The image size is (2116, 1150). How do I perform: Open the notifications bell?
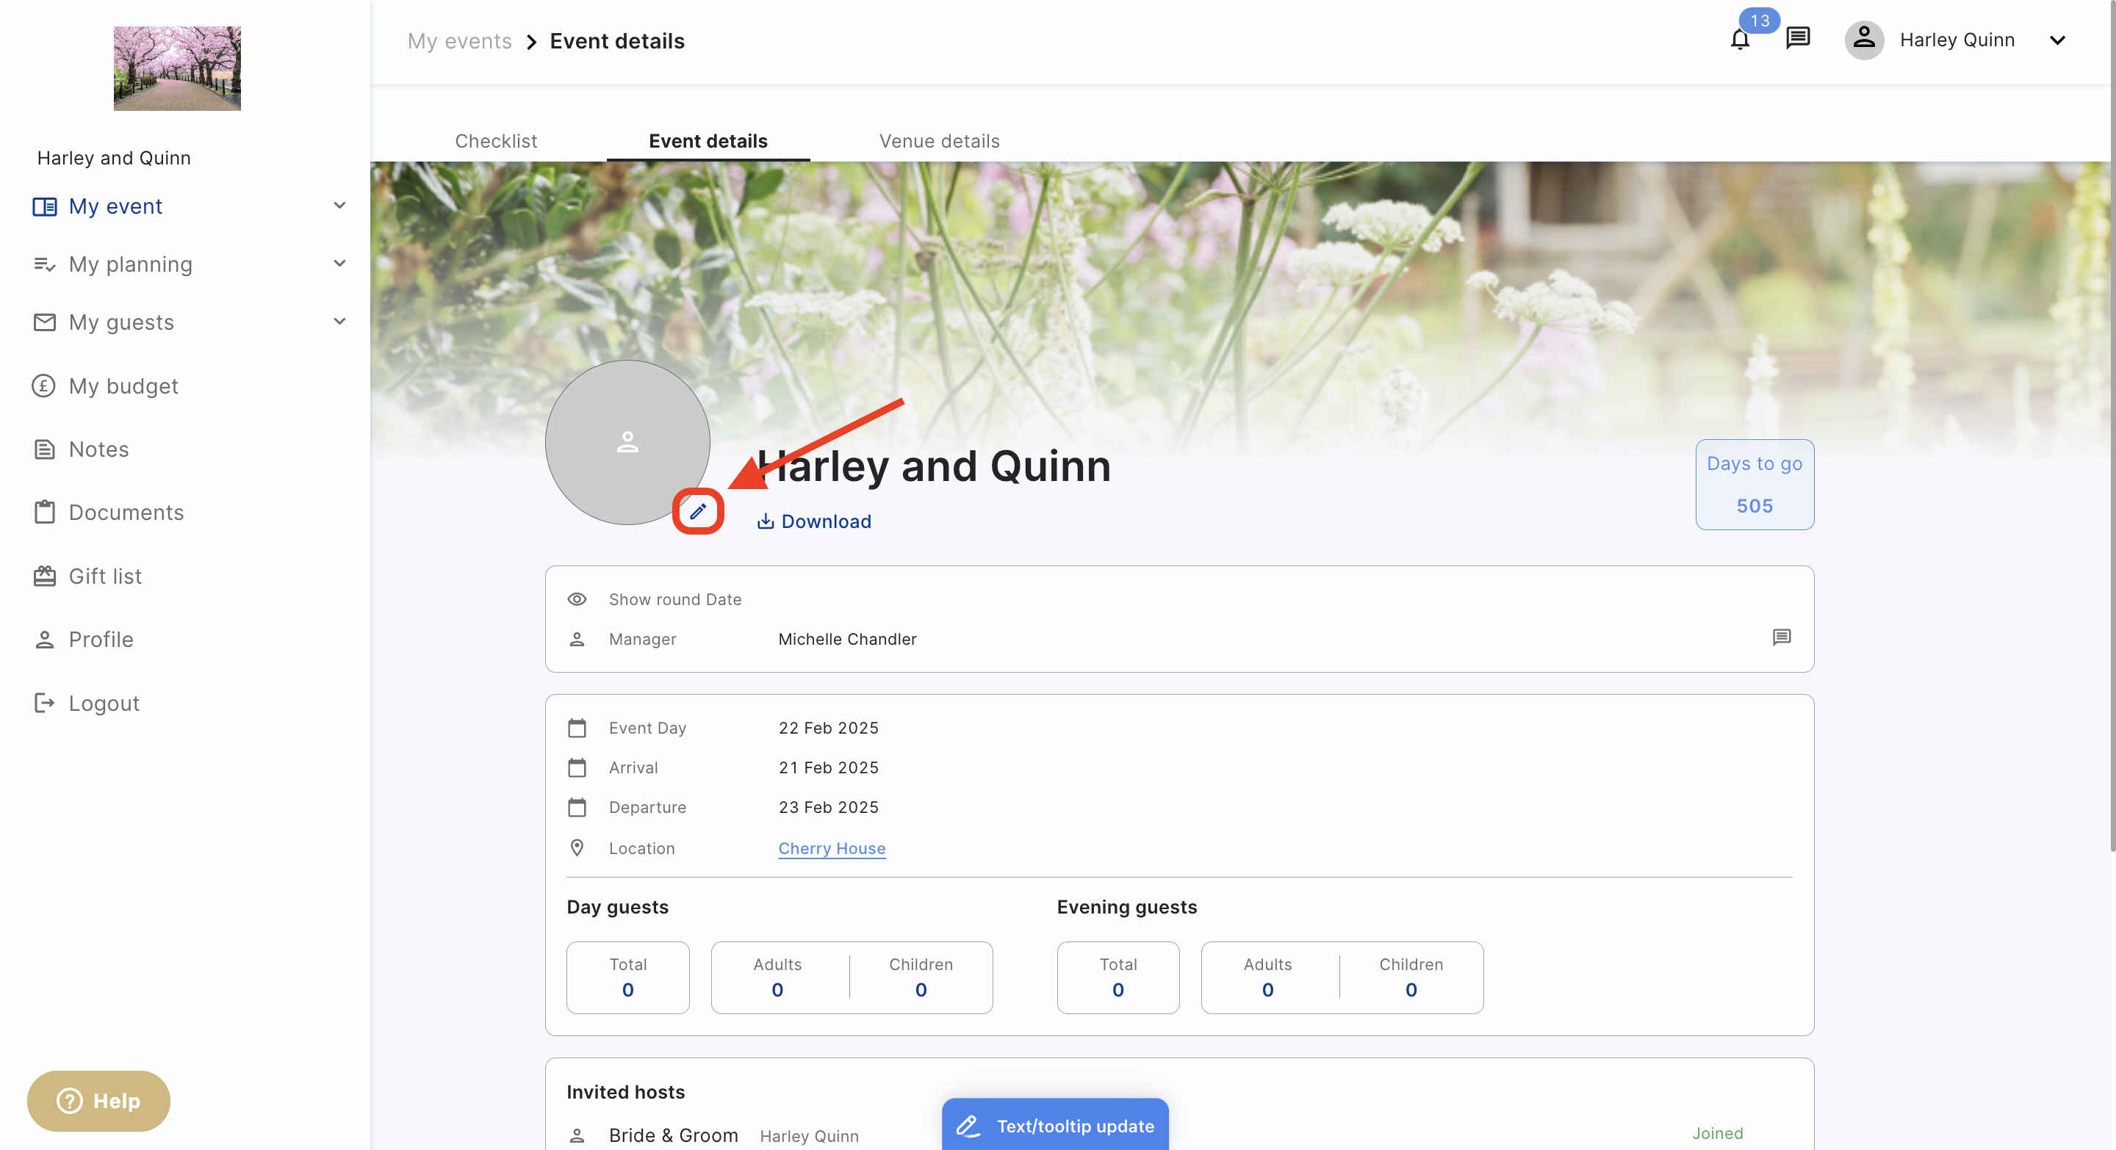click(x=1739, y=40)
